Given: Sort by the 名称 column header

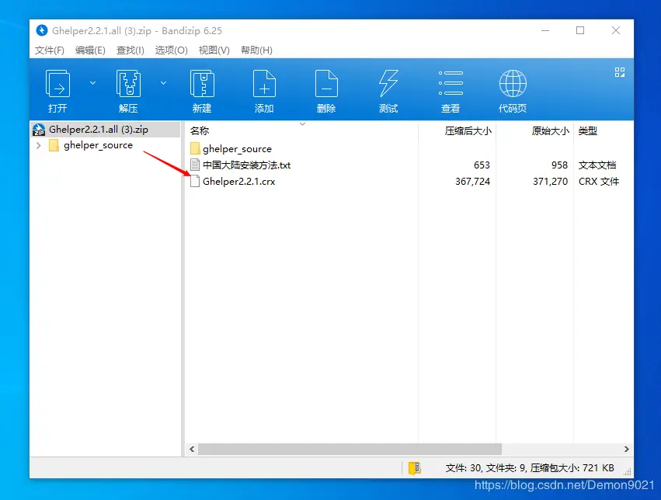Looking at the screenshot, I should coord(200,131).
